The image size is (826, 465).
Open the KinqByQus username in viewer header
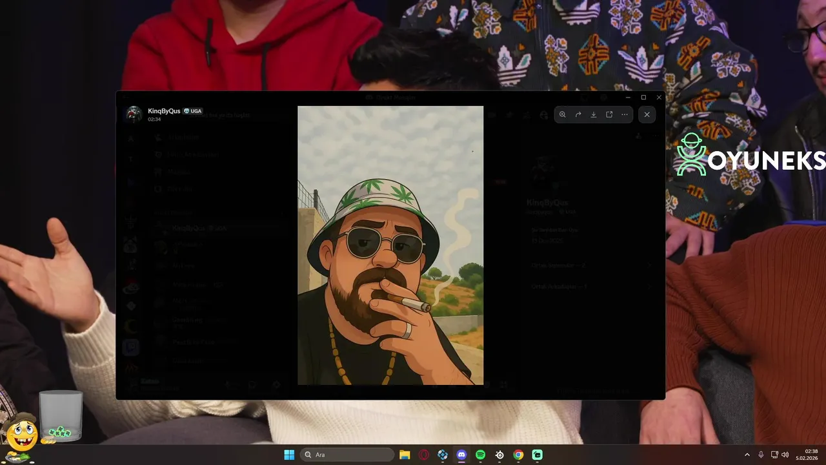164,111
